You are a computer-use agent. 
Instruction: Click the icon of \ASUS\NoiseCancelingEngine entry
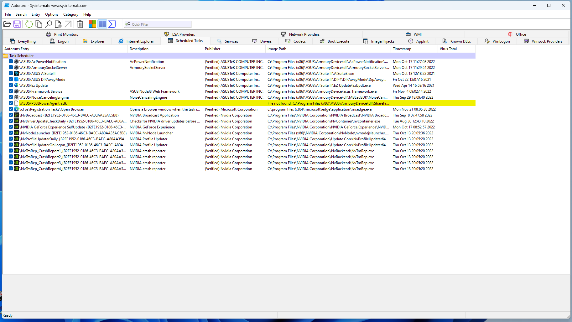pos(16,97)
